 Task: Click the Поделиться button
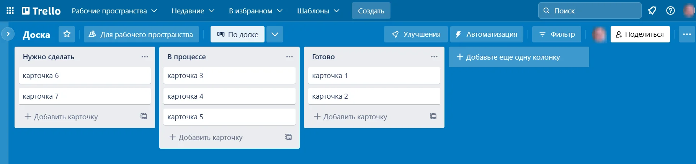(640, 34)
